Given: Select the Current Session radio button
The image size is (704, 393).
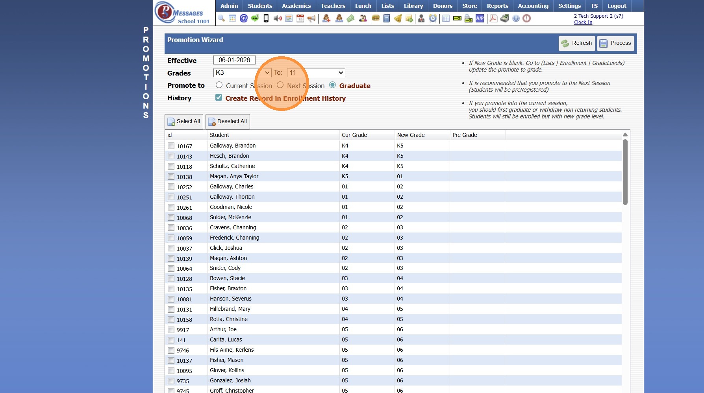Looking at the screenshot, I should 219,85.
